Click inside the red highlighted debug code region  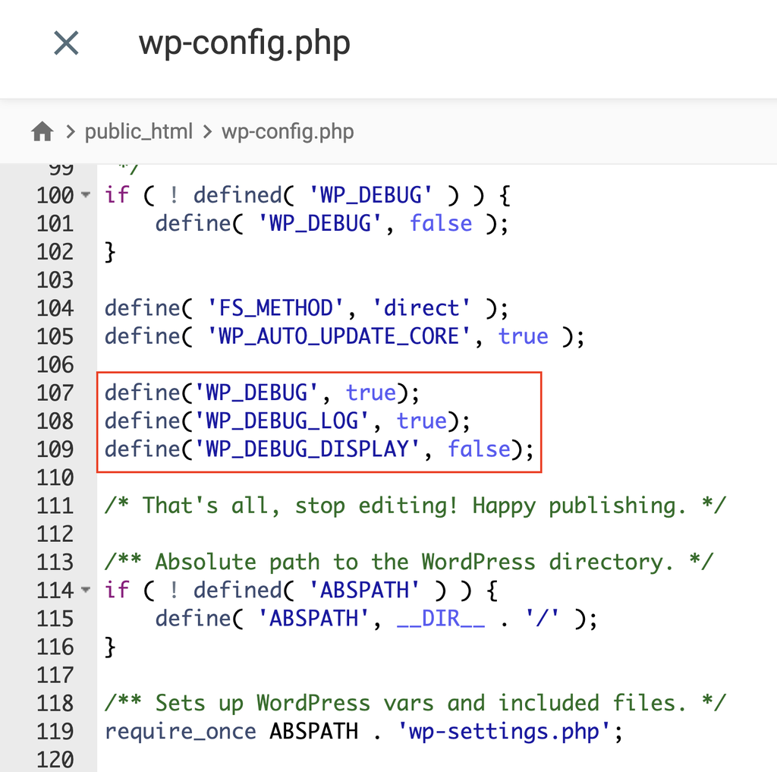point(319,421)
